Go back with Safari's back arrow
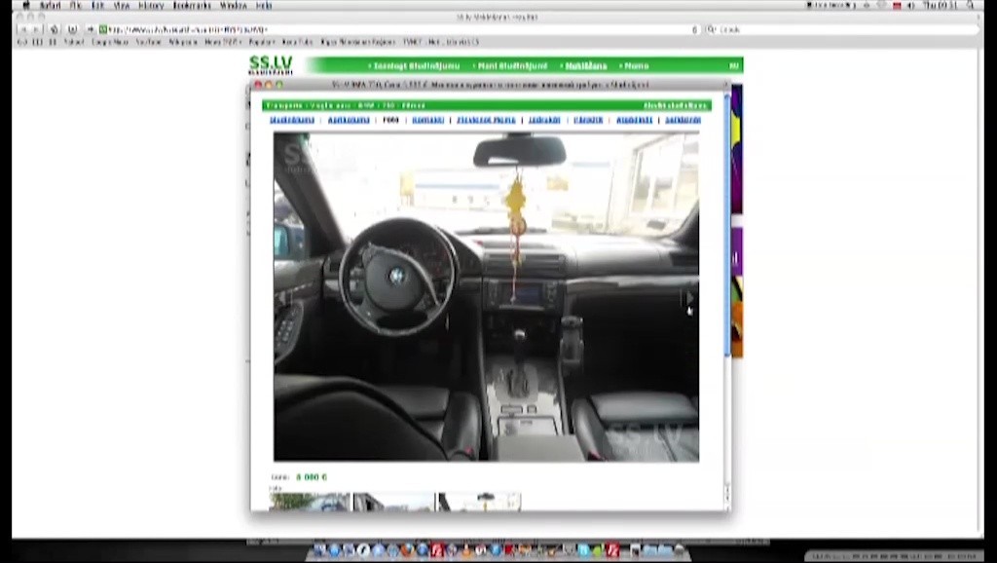The width and height of the screenshot is (997, 563). (x=23, y=29)
